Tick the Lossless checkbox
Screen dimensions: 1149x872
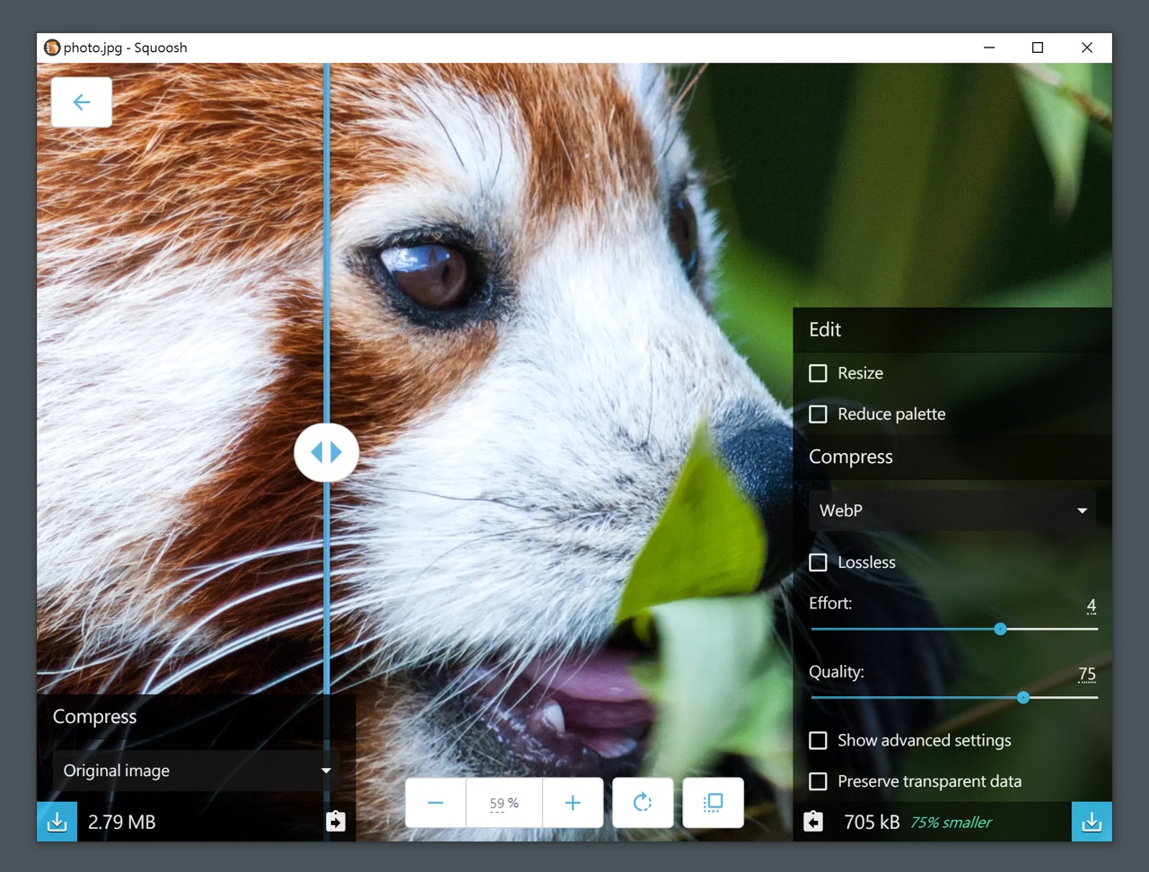pyautogui.click(x=818, y=562)
